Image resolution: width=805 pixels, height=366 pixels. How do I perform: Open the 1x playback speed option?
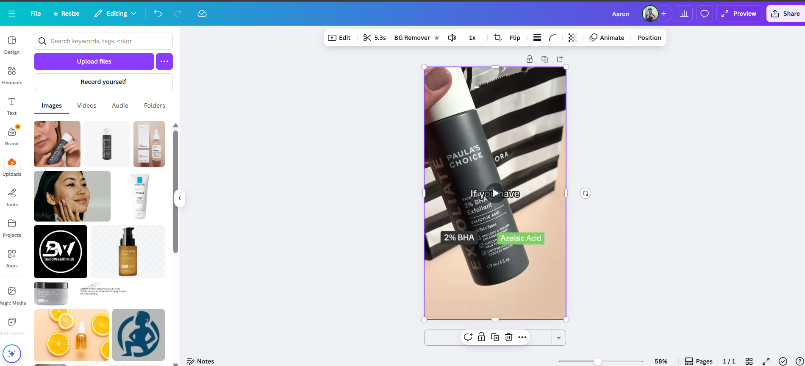(x=472, y=38)
